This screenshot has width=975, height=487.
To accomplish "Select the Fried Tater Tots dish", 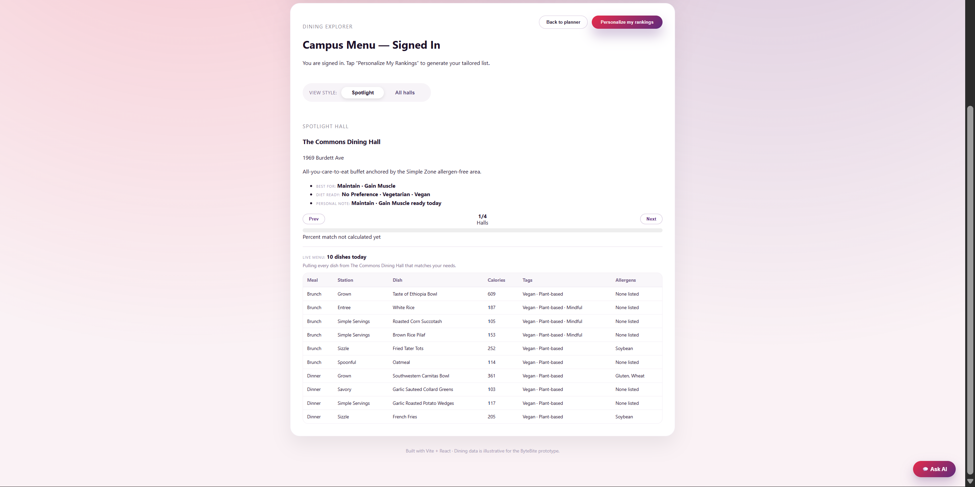I will [x=408, y=348].
